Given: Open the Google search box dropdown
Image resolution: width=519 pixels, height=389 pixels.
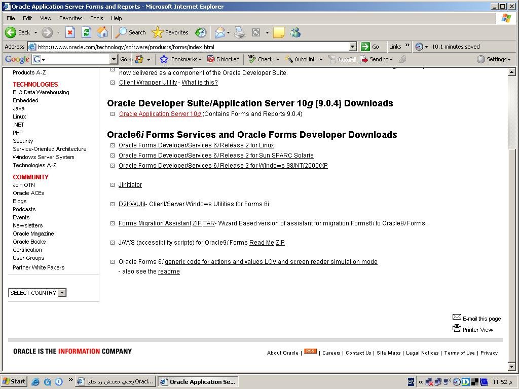Looking at the screenshot, I should 114,59.
